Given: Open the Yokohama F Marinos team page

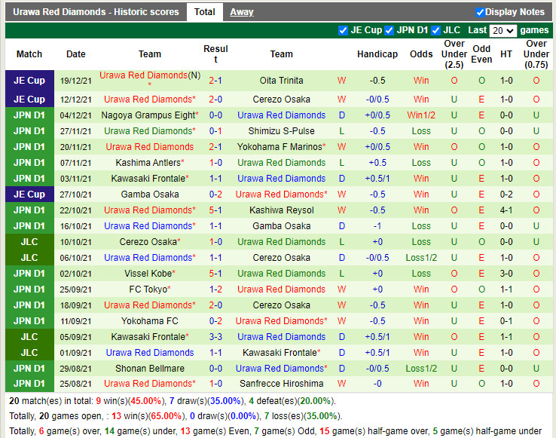Looking at the screenshot, I should [x=281, y=147].
